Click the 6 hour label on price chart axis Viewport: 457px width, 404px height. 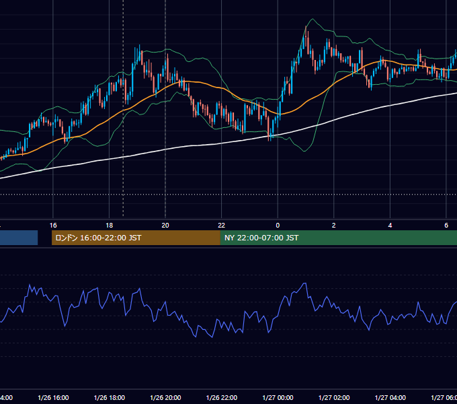coord(446,226)
